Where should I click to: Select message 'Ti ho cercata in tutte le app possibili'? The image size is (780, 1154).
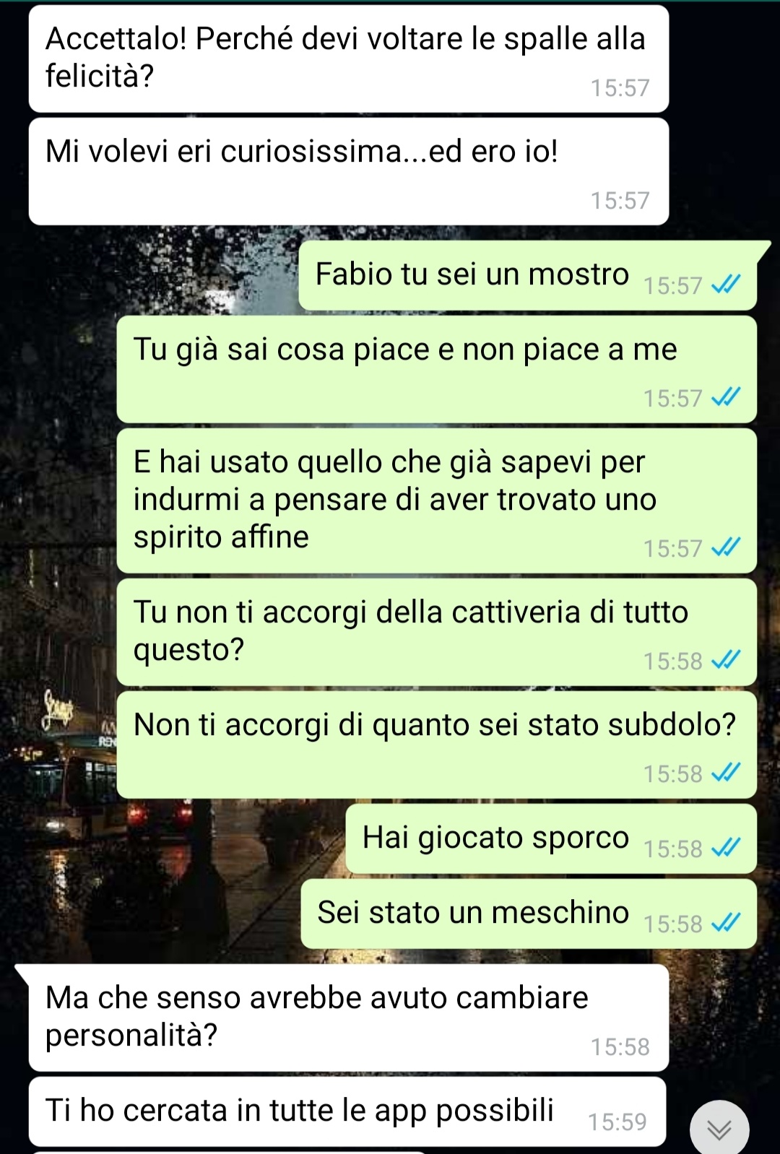click(x=347, y=1111)
